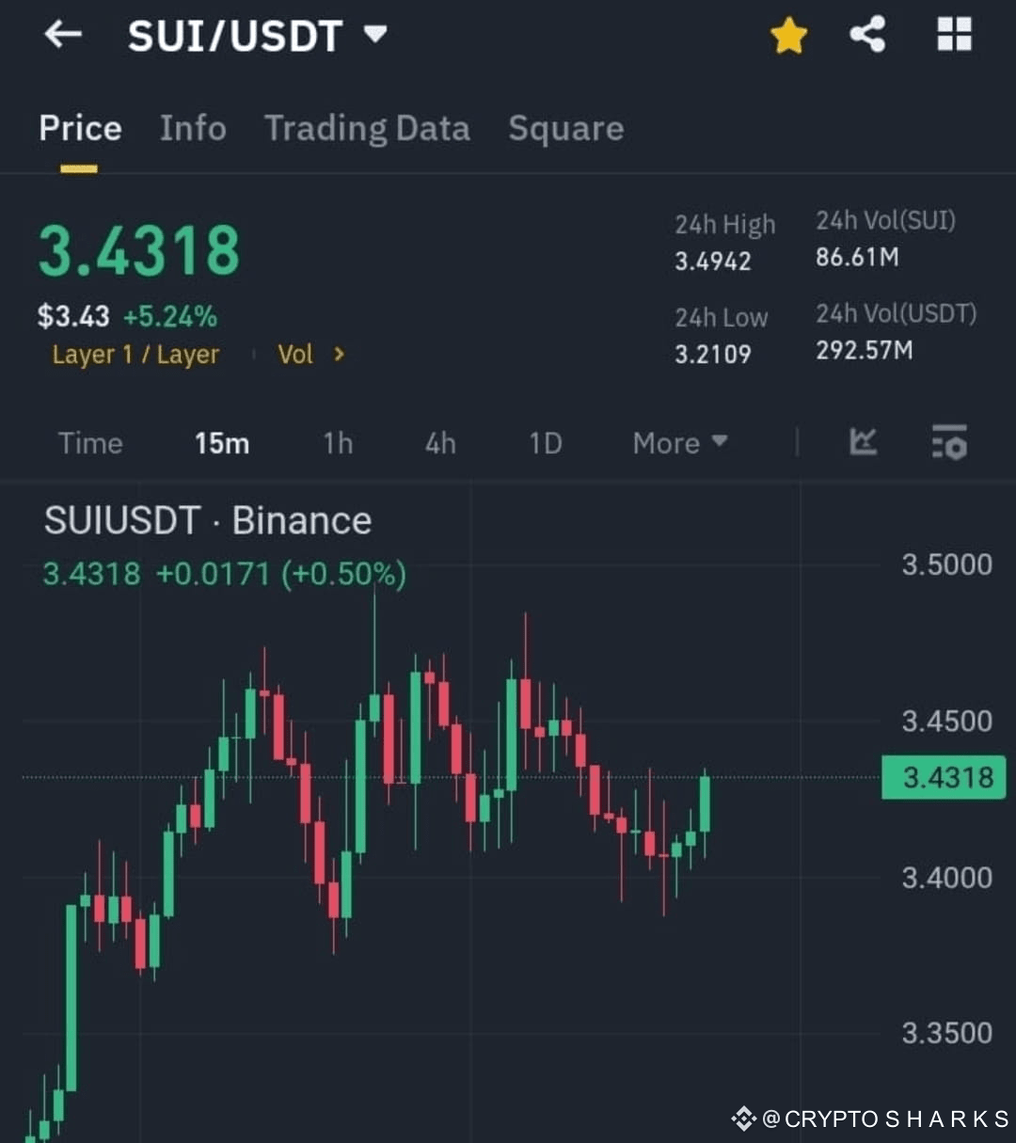Screen dimensions: 1016x1143
Task: Select the 3.4318 current price label
Action: (x=943, y=777)
